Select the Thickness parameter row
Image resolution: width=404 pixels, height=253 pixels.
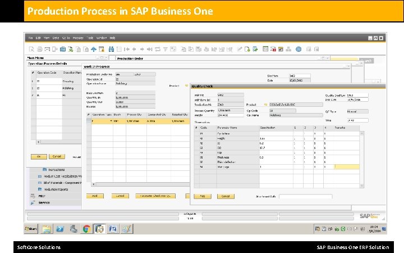[277, 157]
